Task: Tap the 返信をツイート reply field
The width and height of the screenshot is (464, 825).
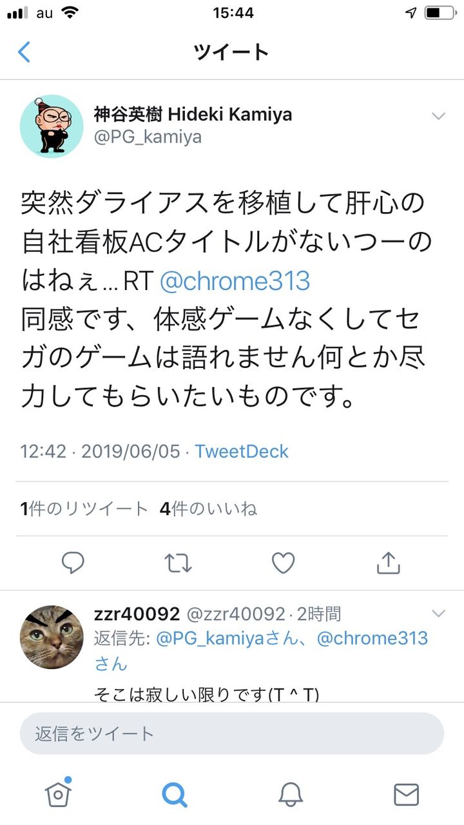Action: click(x=232, y=733)
